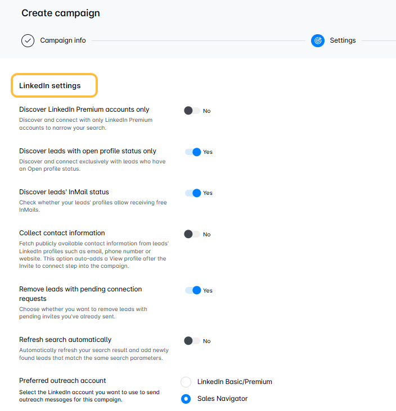Select the Sales Navigator radio button
Image resolution: width=396 pixels, height=411 pixels.
pyautogui.click(x=186, y=399)
